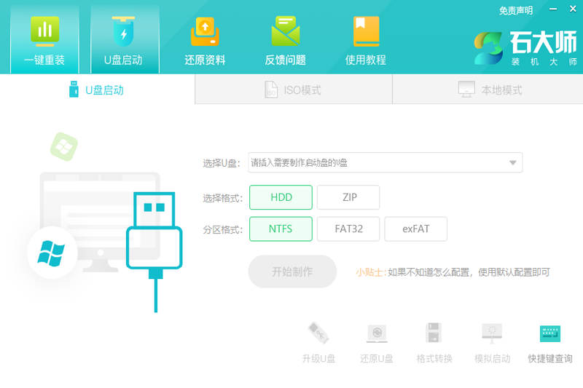Expand the 选择U盘 dropdown arrow
Viewport: 583px width, 388px height.
click(x=512, y=163)
